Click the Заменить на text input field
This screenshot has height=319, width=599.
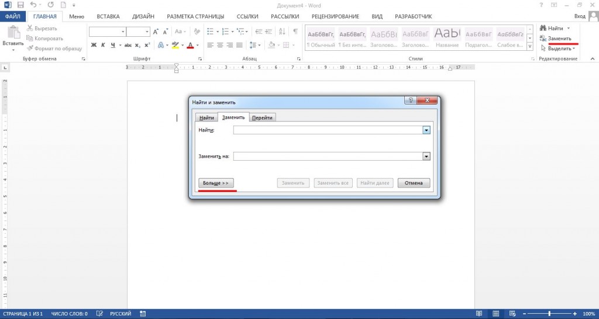[x=328, y=157]
